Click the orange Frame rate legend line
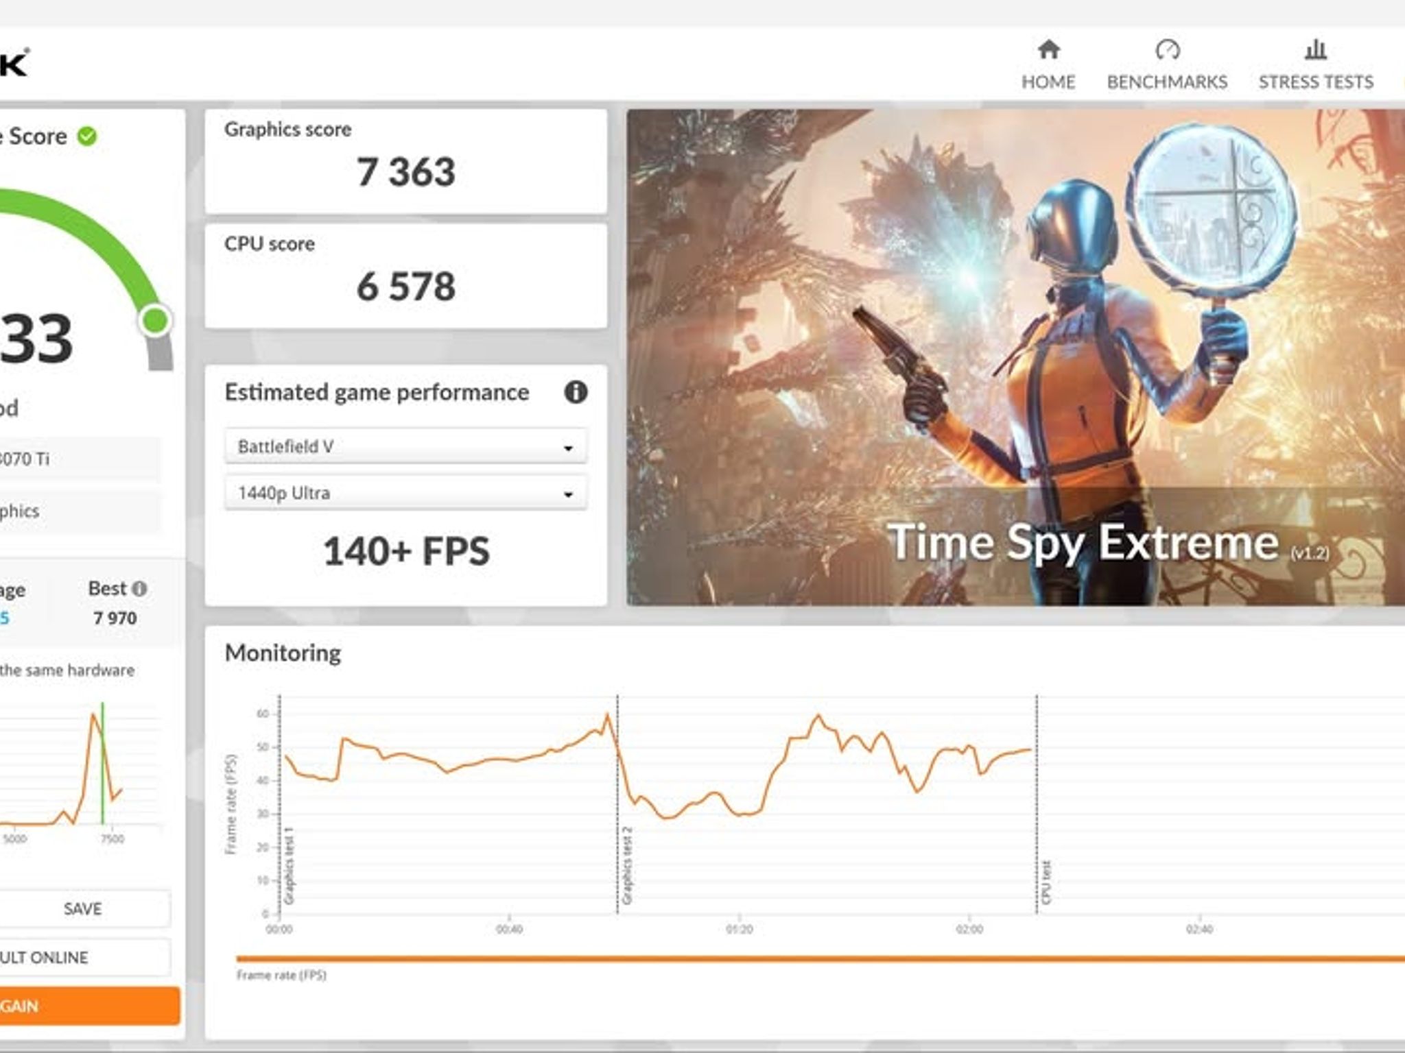The height and width of the screenshot is (1053, 1405). [820, 958]
